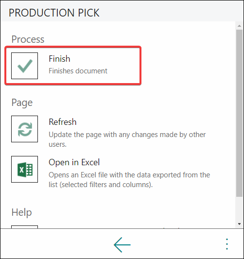Click the Finish checkmark icon
The image size is (244, 259).
[24, 66]
